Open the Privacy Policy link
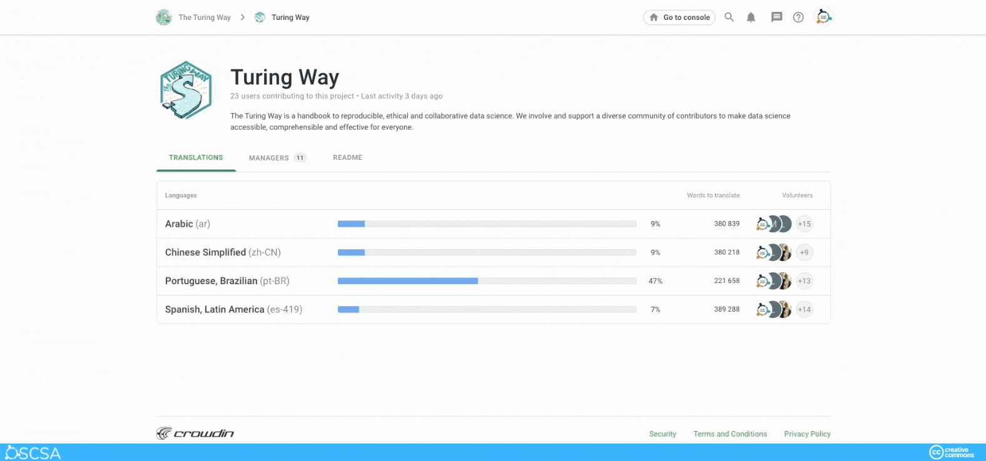The height and width of the screenshot is (461, 986). tap(807, 434)
